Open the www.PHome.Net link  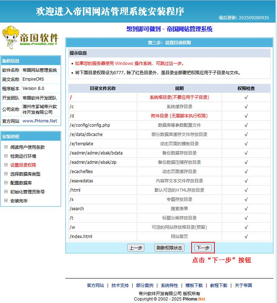(x=40, y=121)
